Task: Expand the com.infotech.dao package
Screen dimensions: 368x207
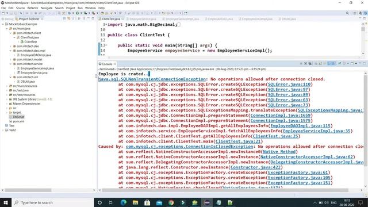Action: [10, 46]
